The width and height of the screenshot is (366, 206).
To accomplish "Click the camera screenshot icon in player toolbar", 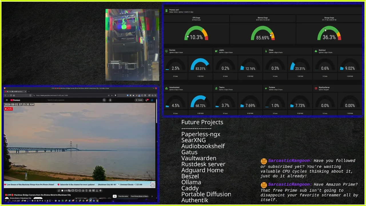I will [x=90, y=191].
